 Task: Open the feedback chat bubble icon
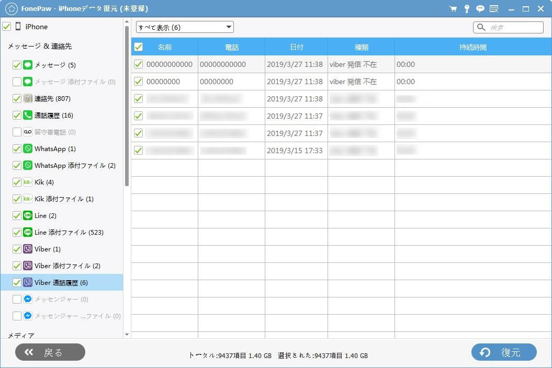[480, 9]
